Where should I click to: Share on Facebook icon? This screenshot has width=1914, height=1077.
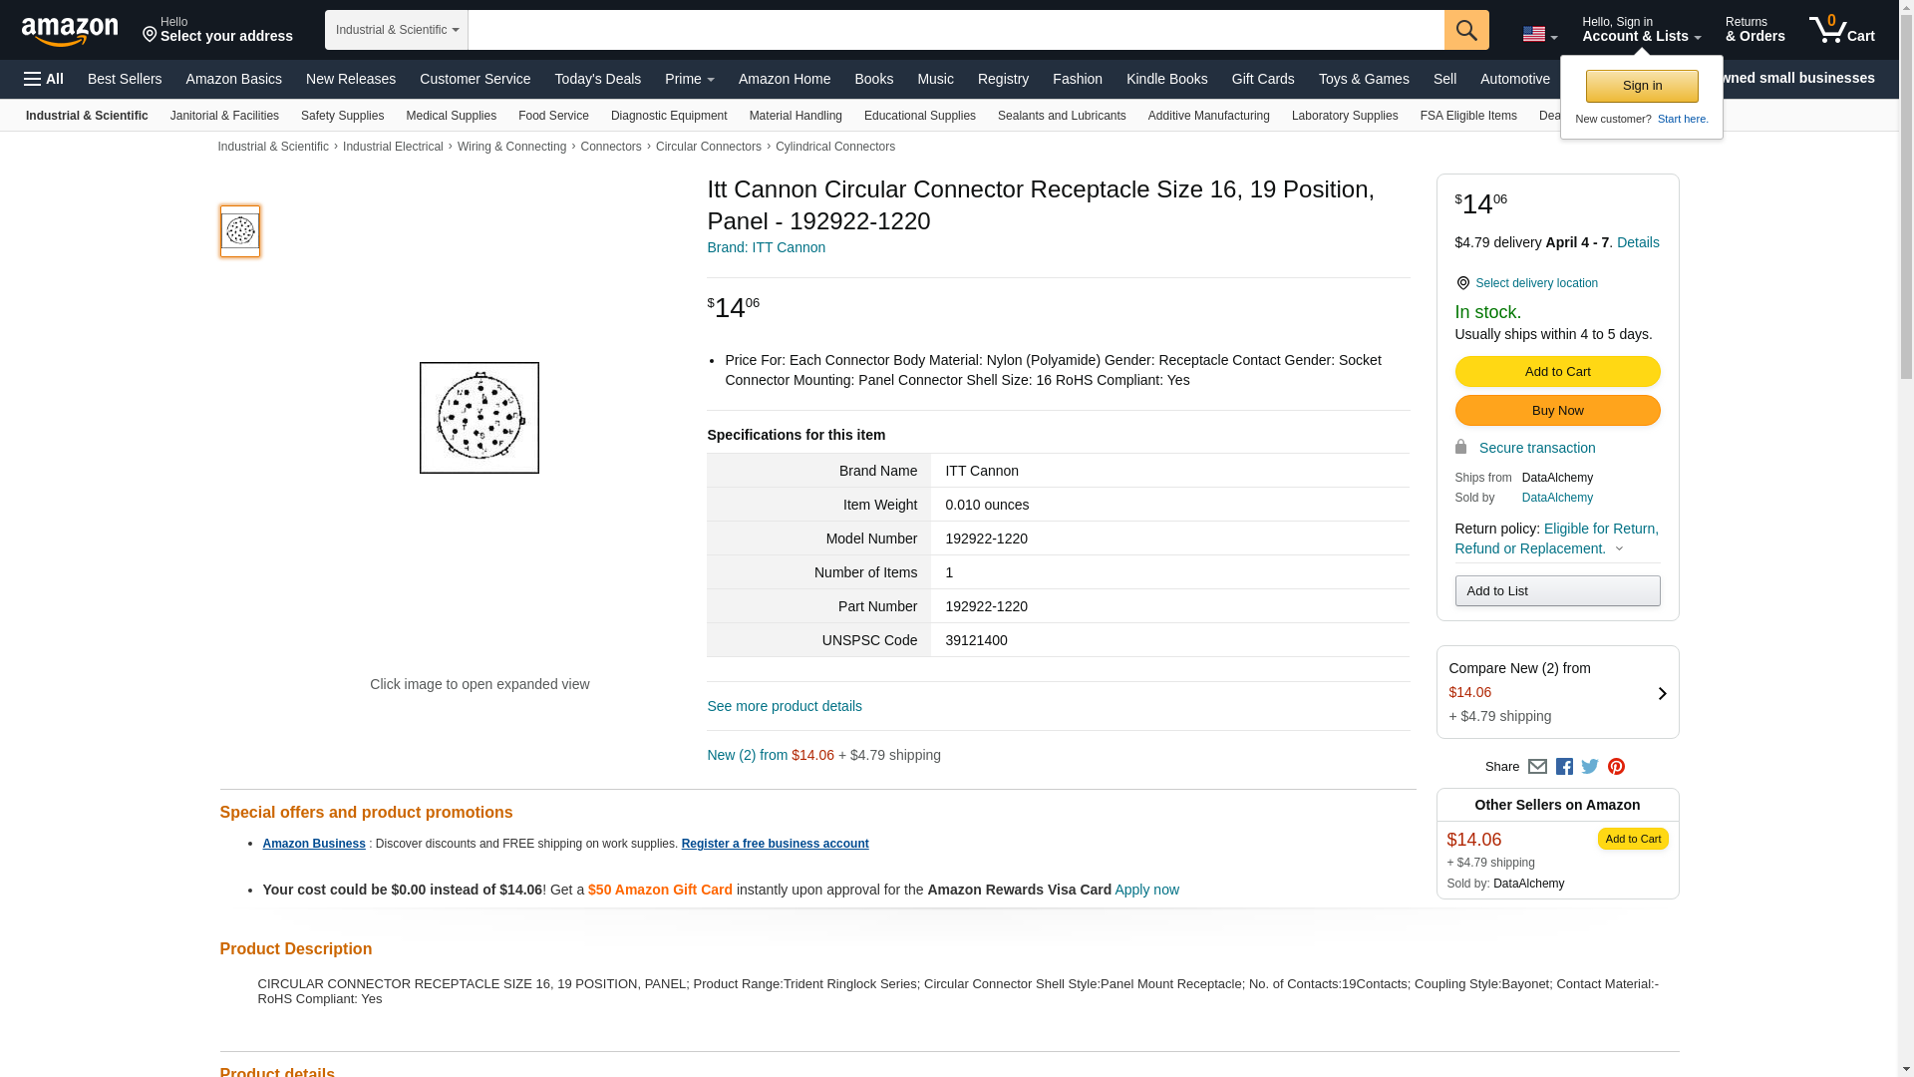tap(1564, 767)
